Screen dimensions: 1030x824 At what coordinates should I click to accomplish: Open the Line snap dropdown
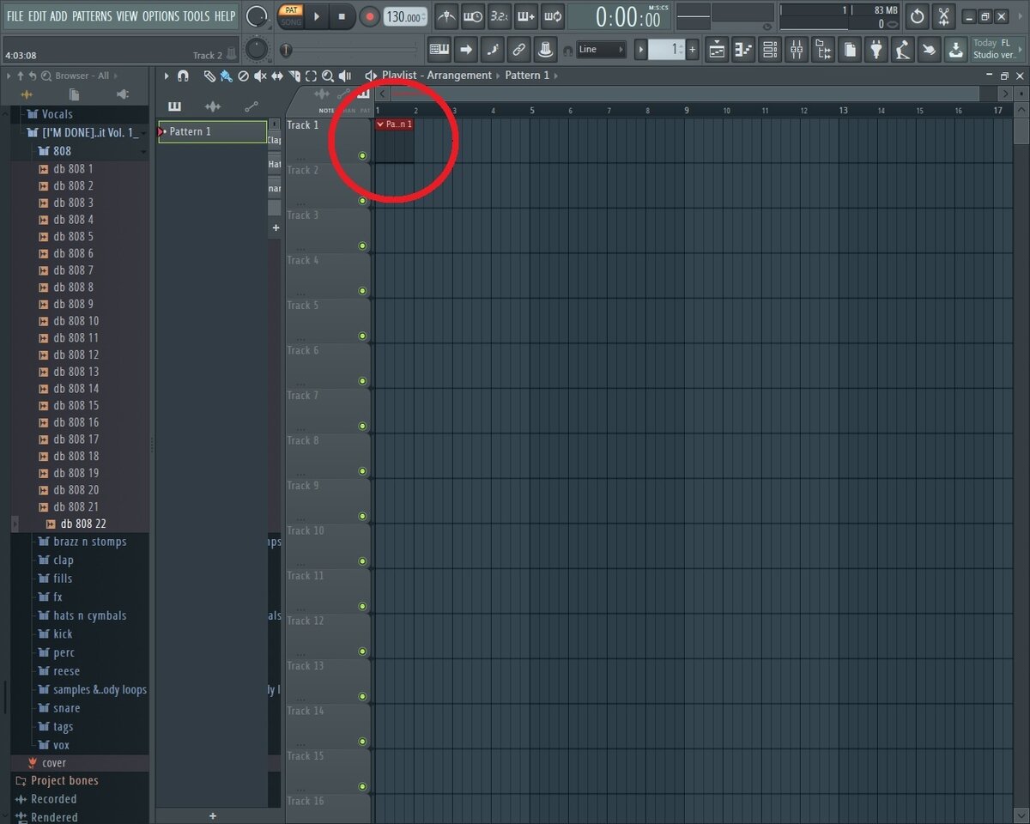pos(600,50)
